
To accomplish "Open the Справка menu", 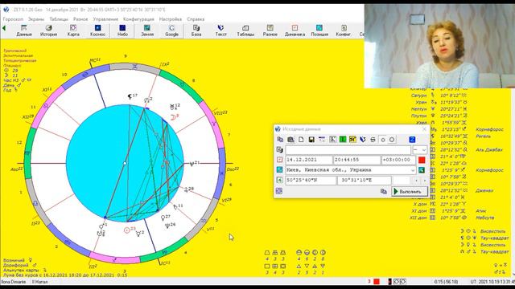I will 196,19.
